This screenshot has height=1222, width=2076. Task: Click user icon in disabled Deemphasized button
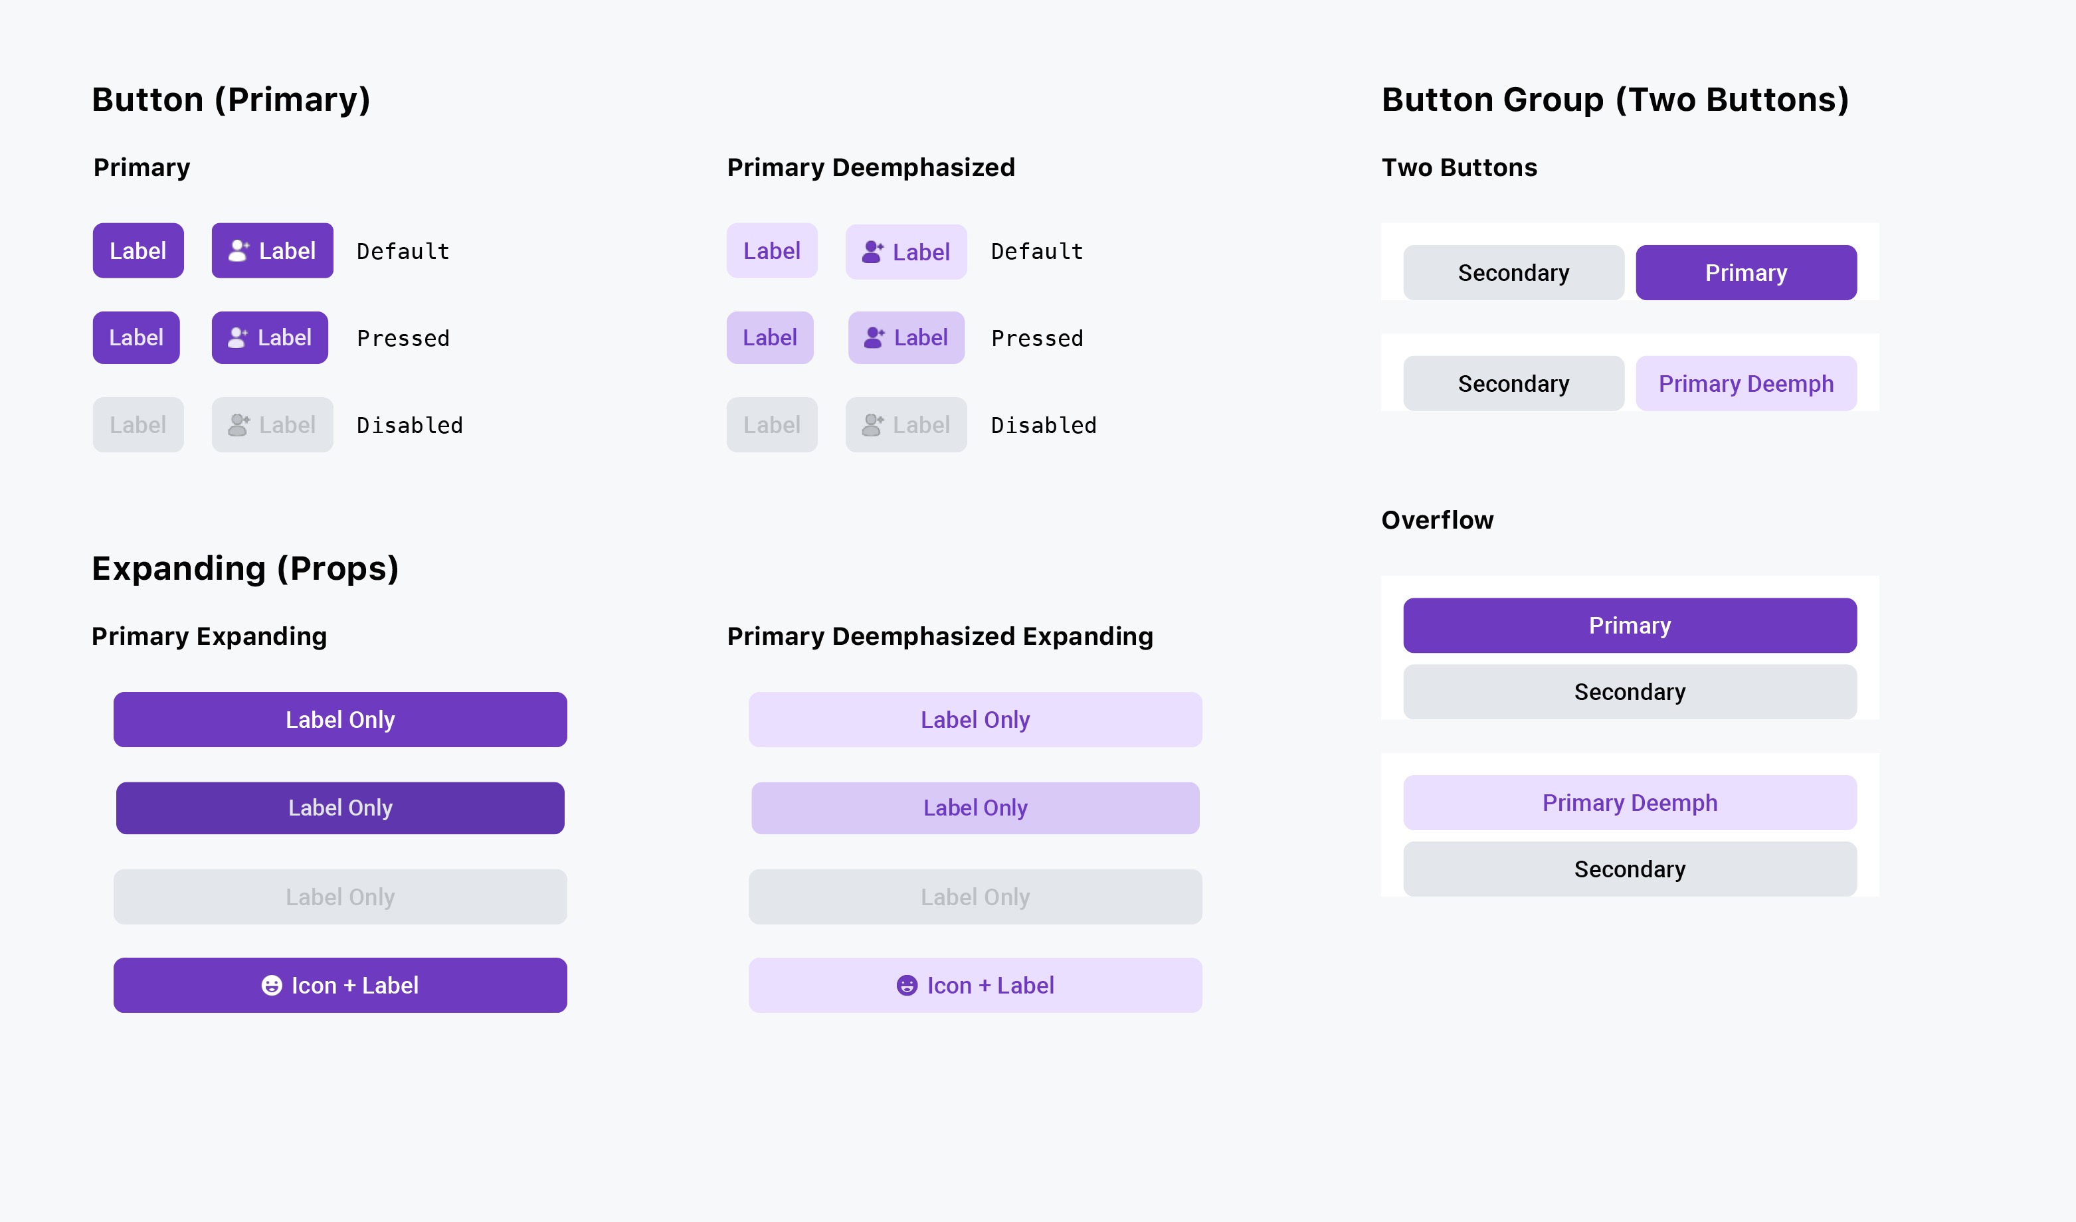point(872,425)
